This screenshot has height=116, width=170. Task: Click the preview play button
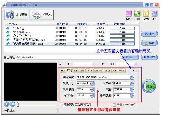point(7,104)
